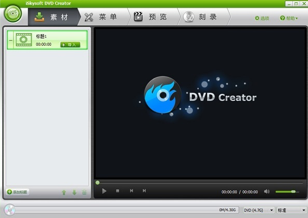Click the 00:00:00 duration under 标题1
Image resolution: width=308 pixels, height=218 pixels.
[44, 44]
